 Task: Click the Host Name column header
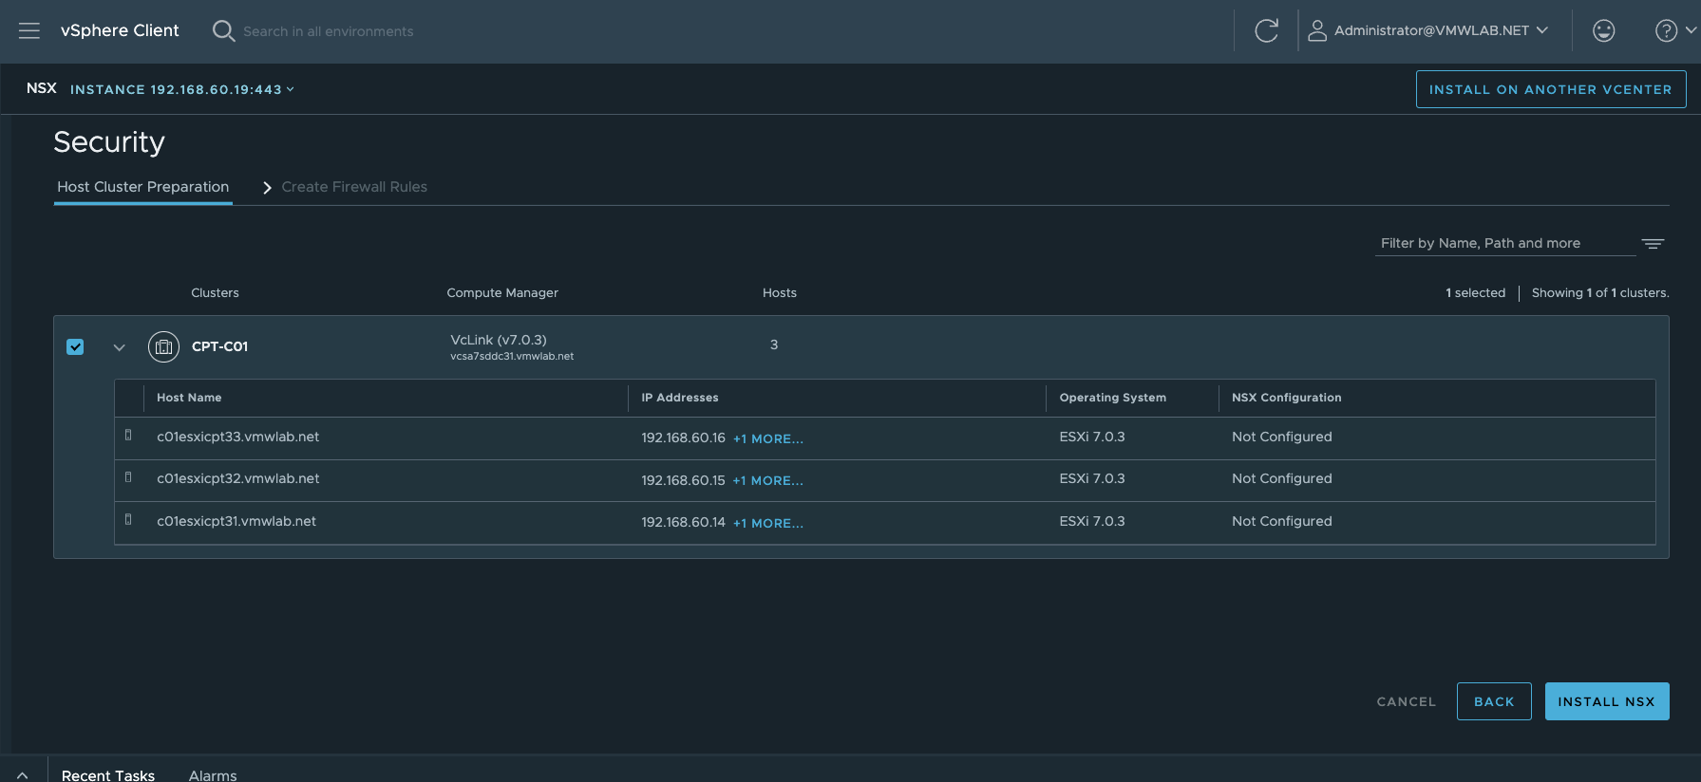click(x=189, y=398)
